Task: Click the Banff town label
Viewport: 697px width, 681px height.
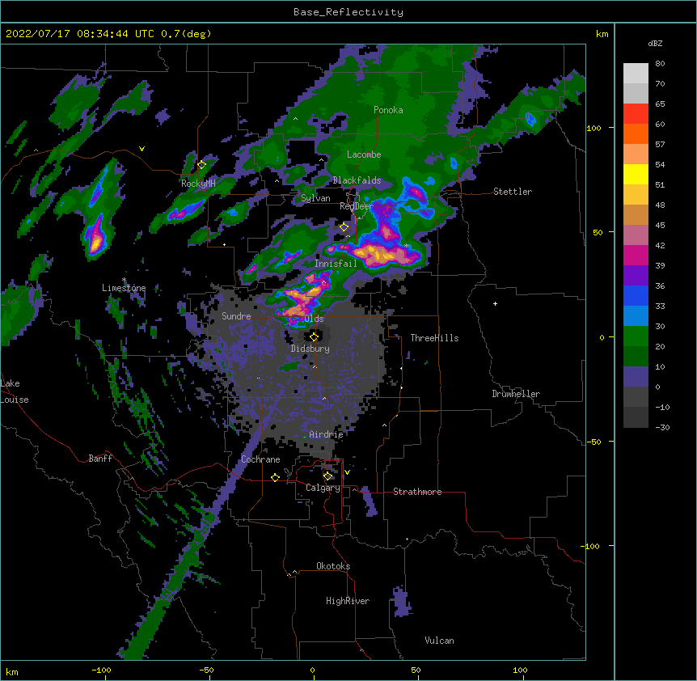Action: click(100, 459)
